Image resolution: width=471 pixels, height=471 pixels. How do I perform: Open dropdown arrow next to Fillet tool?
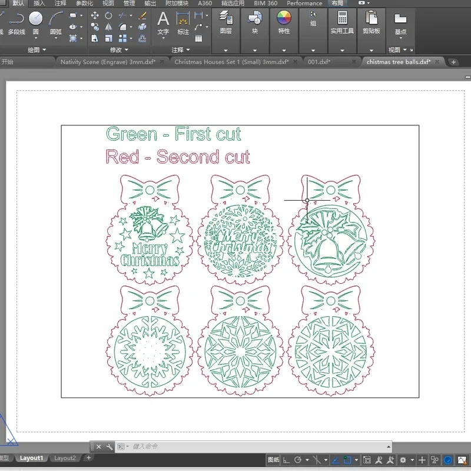[x=131, y=26]
